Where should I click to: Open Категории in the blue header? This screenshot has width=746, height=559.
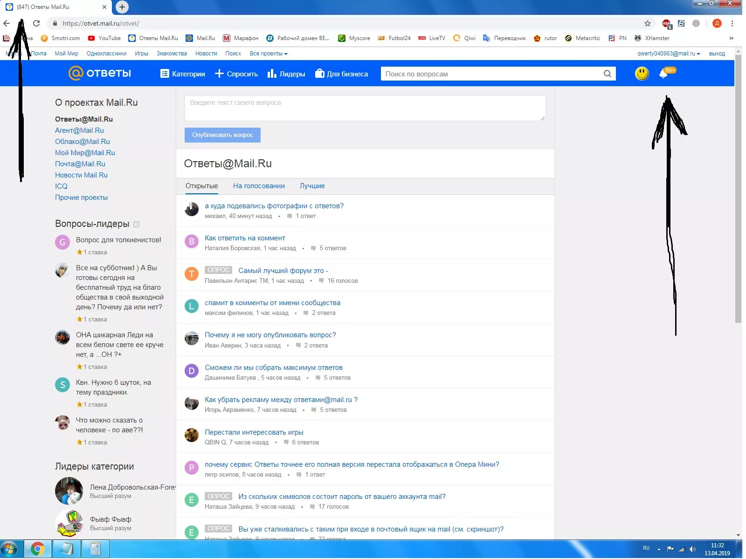pyautogui.click(x=183, y=74)
